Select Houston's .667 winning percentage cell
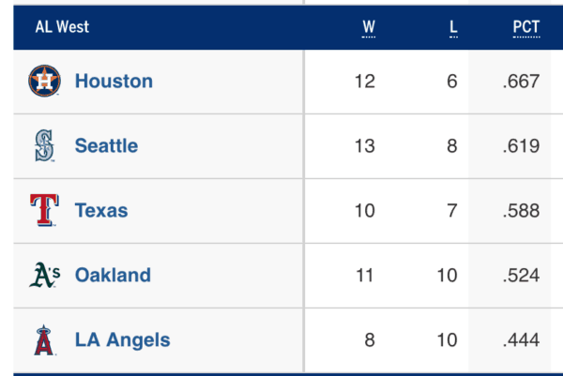This screenshot has width=563, height=376. (x=521, y=82)
